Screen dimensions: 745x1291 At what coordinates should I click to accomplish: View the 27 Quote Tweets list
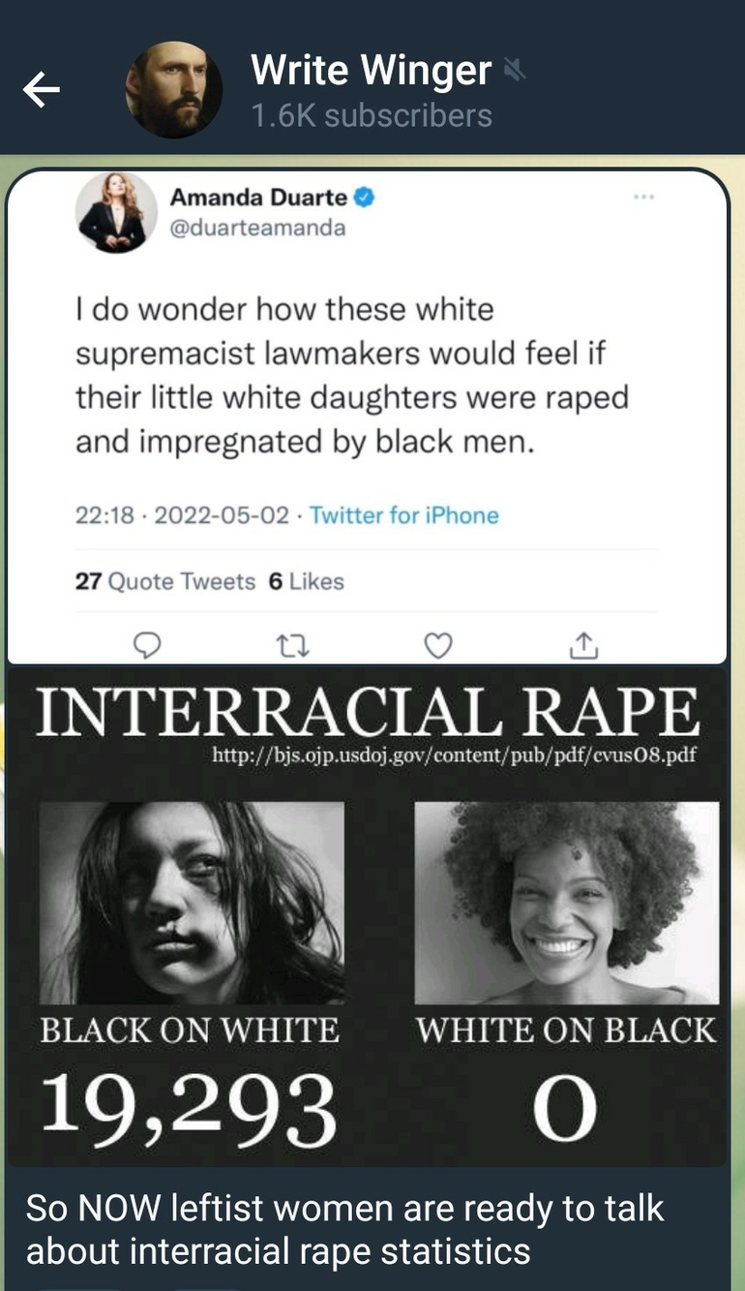pos(164,581)
